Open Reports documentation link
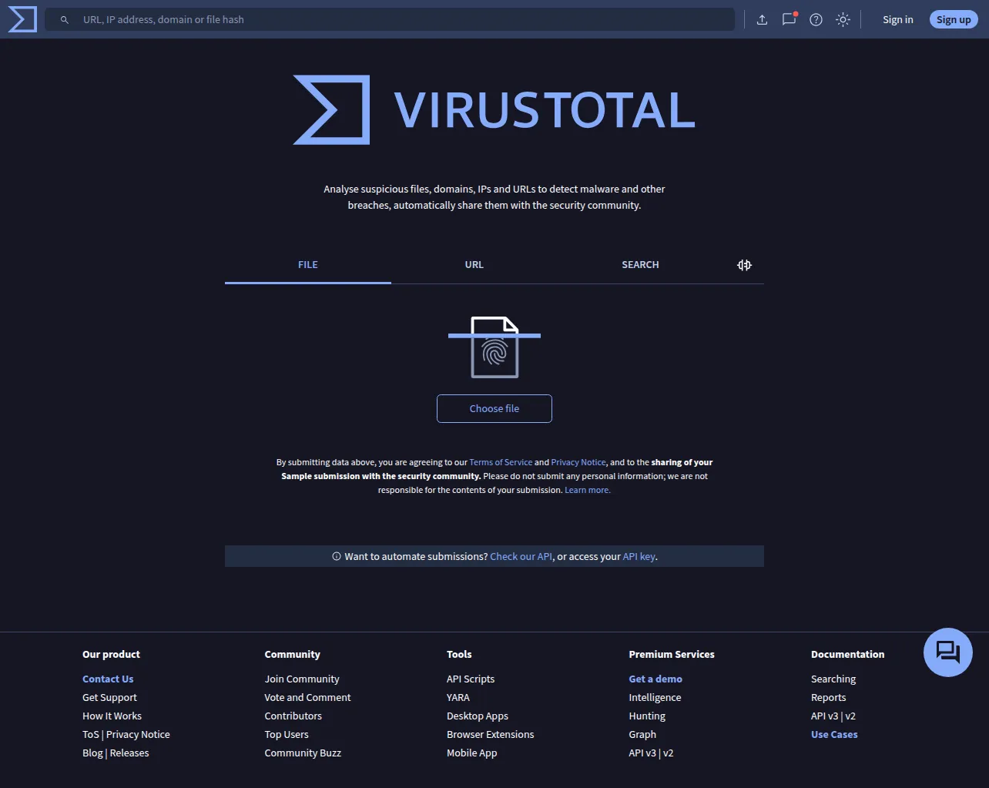989x788 pixels. (829, 698)
